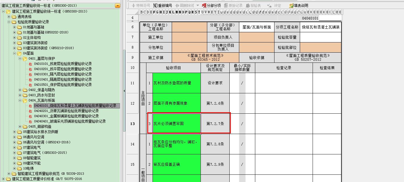The image size is (404, 182).
Task: Click the 原始记录 original record icon
Action: (x=226, y=6)
